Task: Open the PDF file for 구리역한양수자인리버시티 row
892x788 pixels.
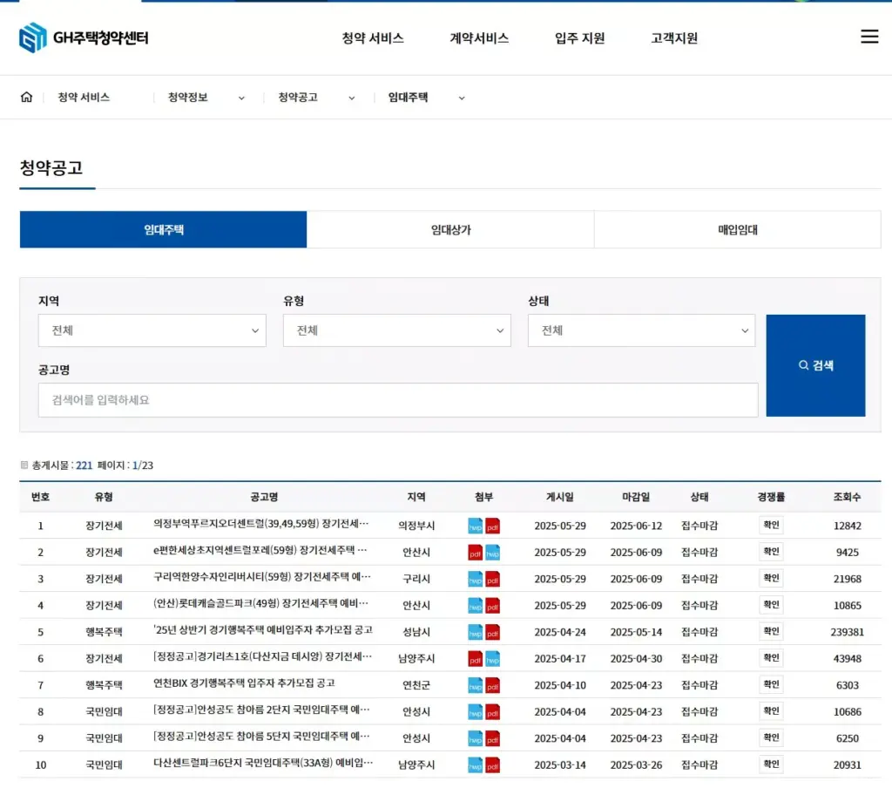Action: click(x=496, y=579)
